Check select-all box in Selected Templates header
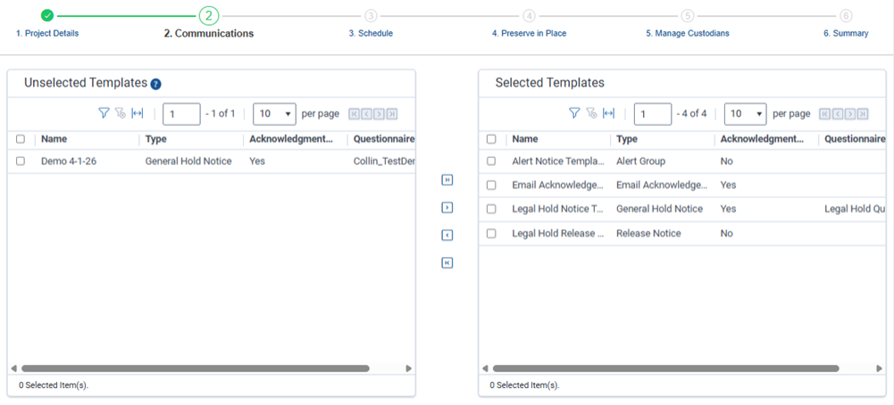The height and width of the screenshot is (405, 894). (491, 139)
